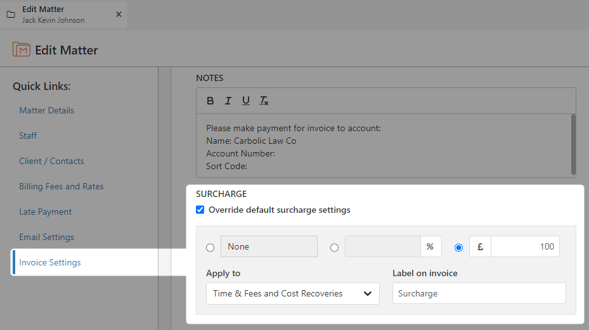Viewport: 589px width, 330px height.
Task: Jump to the Staff section
Action: 28,136
